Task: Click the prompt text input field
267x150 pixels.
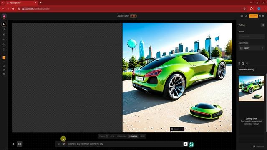Action: click(124, 144)
